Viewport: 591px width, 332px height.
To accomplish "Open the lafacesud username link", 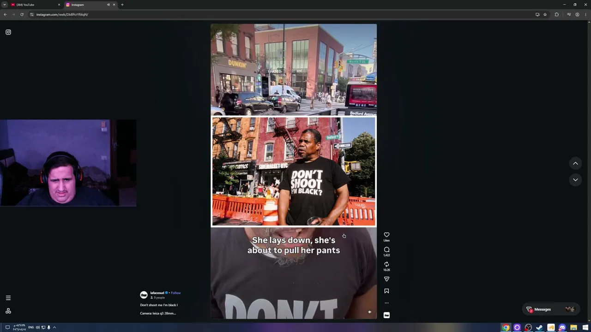I will pyautogui.click(x=157, y=293).
